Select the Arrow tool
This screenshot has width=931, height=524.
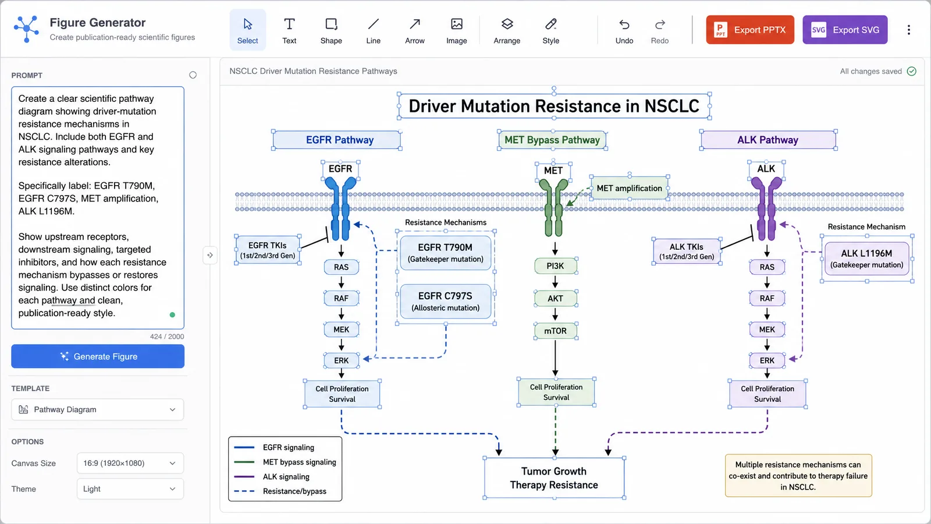tap(415, 30)
